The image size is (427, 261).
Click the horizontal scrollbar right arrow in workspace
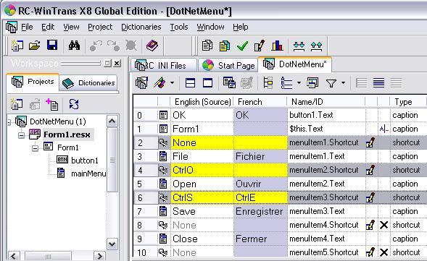tap(99, 256)
